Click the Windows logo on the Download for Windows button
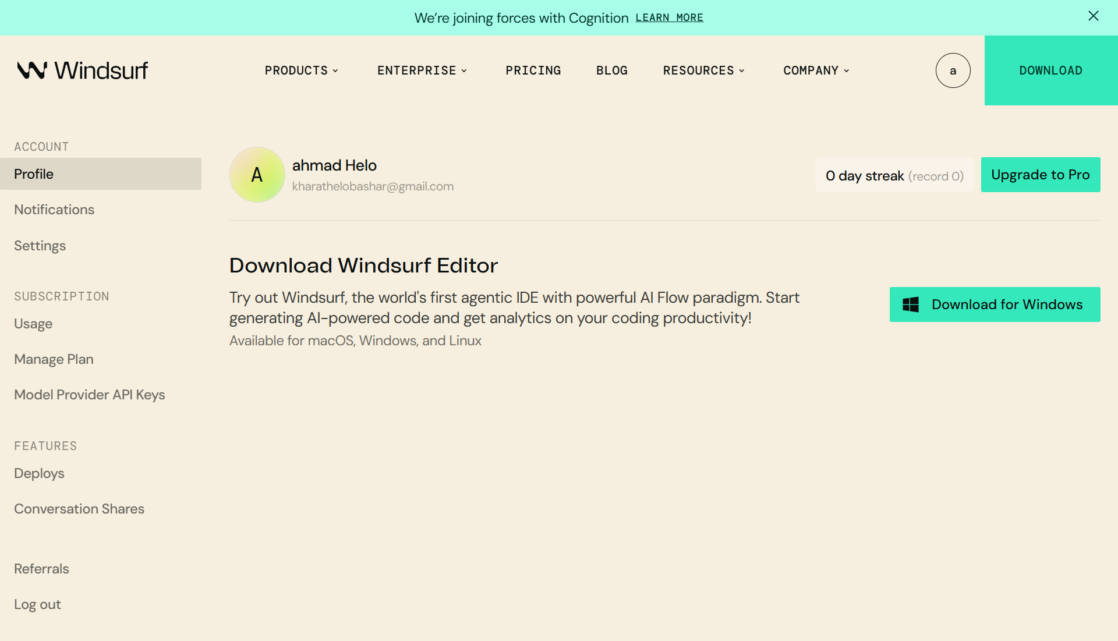The image size is (1118, 641). [x=911, y=304]
